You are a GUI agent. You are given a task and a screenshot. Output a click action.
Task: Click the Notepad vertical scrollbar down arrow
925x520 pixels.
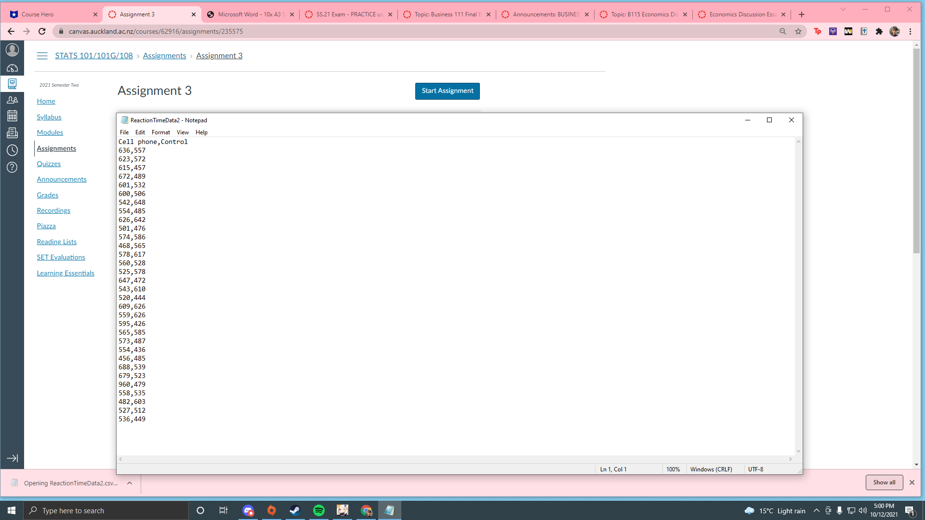pos(798,451)
